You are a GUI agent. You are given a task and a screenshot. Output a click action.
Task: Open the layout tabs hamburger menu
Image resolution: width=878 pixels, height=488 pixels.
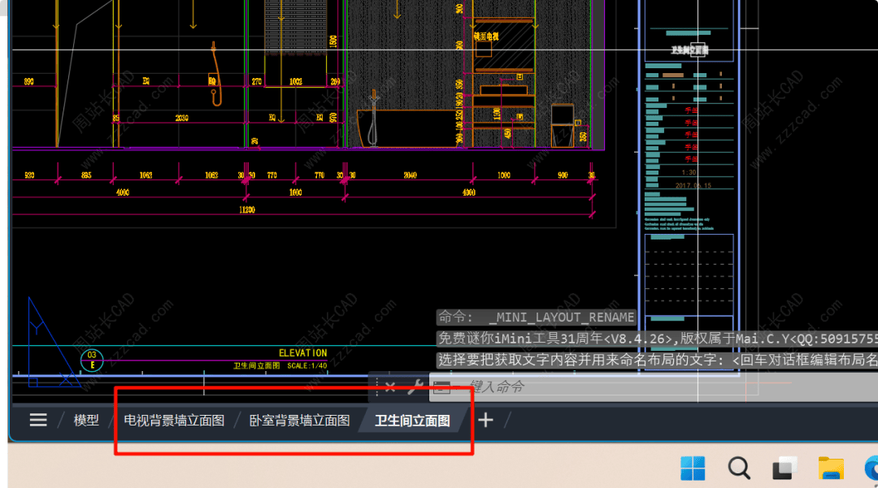[x=37, y=420]
